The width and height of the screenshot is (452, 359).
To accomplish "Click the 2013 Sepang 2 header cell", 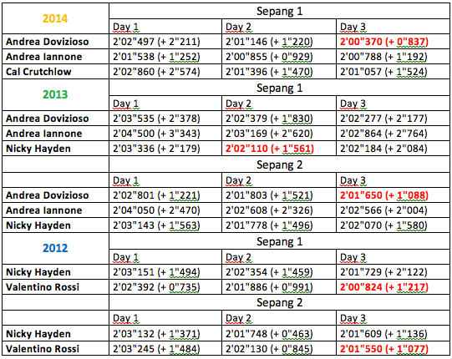I will coord(279,164).
